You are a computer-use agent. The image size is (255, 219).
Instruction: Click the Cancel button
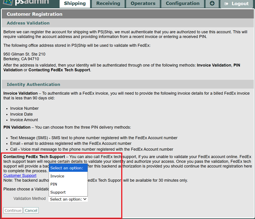31,210
